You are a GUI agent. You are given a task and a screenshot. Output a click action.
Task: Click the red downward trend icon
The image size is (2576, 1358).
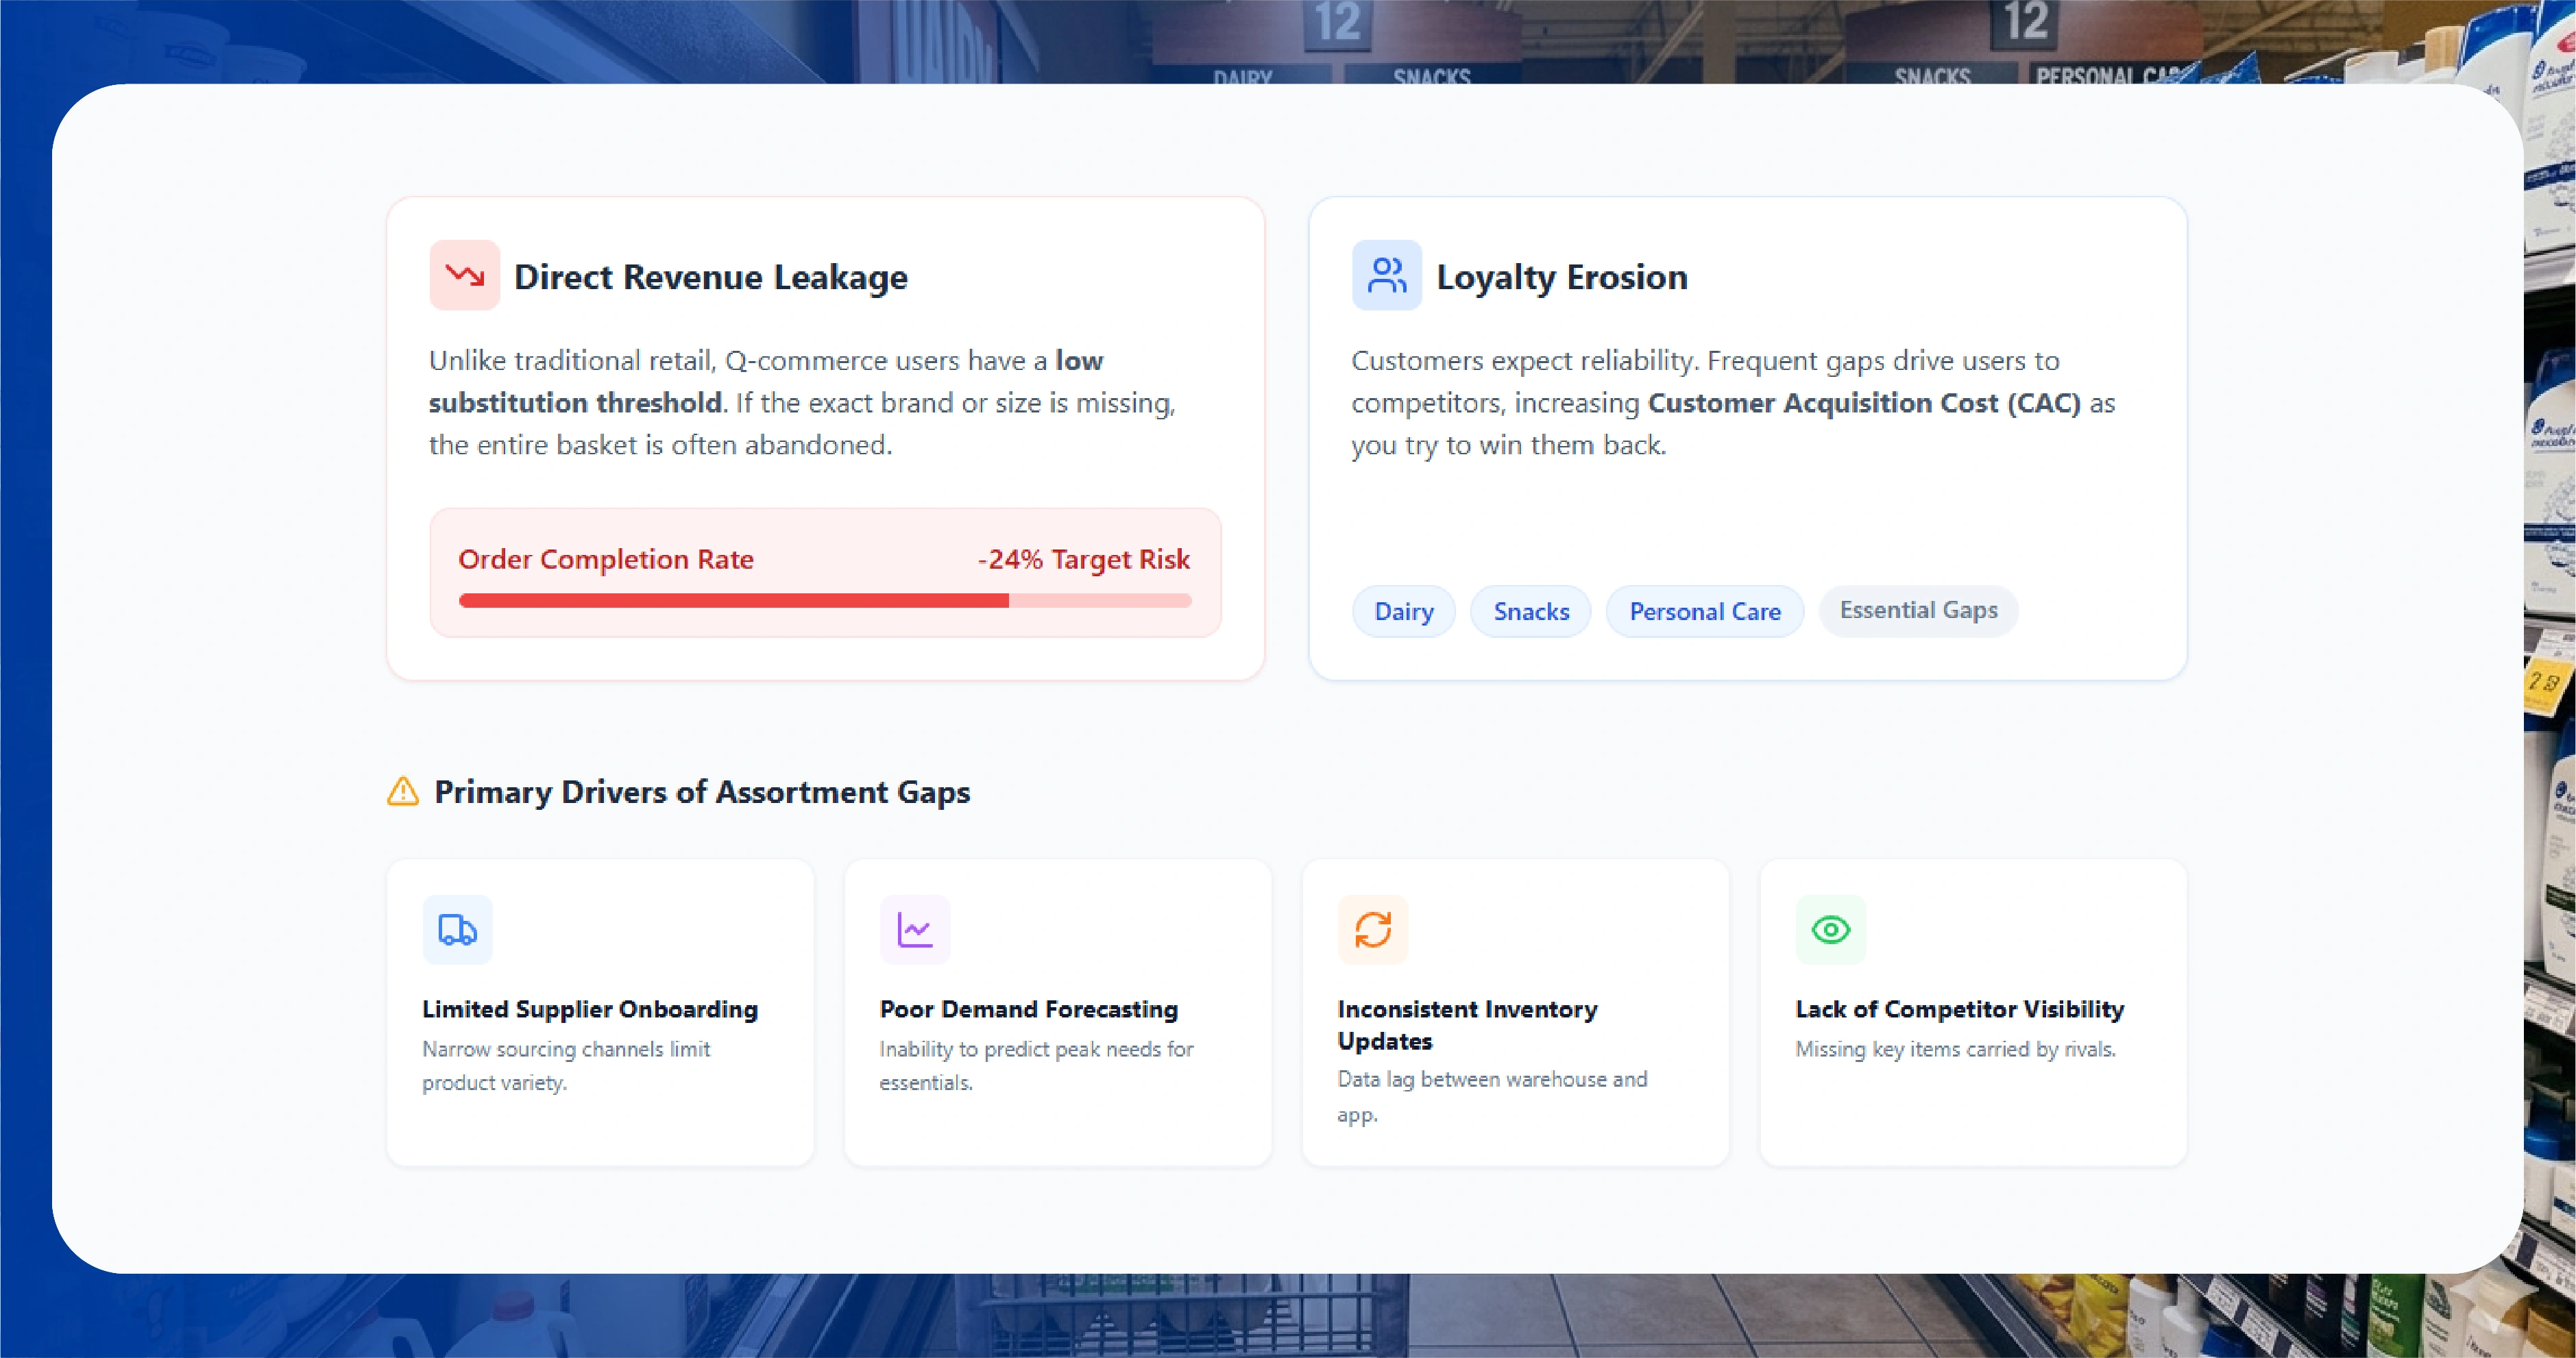[x=464, y=275]
